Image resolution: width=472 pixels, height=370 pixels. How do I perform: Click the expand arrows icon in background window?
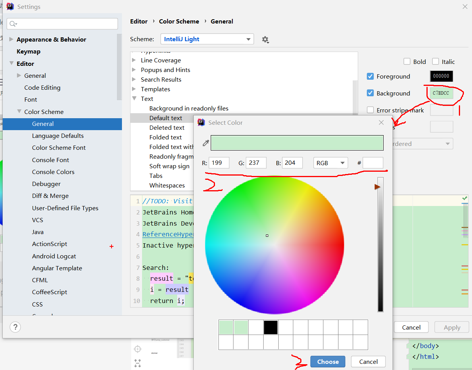(137, 363)
